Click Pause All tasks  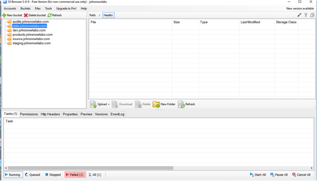(x=279, y=175)
